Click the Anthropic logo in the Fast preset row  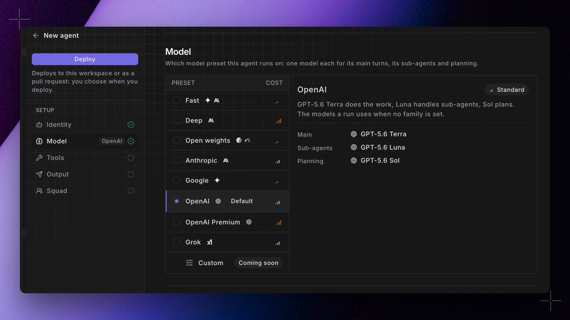pyautogui.click(x=217, y=101)
